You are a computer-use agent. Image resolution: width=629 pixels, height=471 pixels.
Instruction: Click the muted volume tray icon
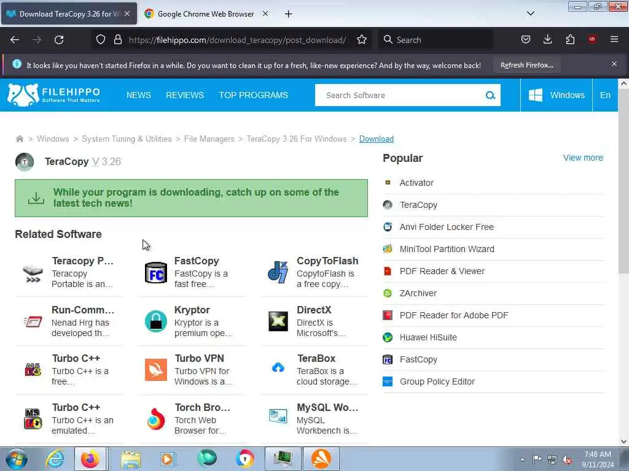(567, 459)
